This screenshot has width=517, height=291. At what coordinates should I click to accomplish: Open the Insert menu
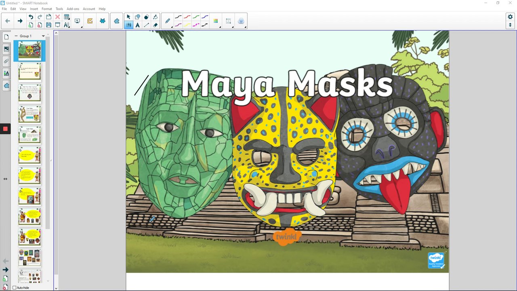[x=34, y=9]
